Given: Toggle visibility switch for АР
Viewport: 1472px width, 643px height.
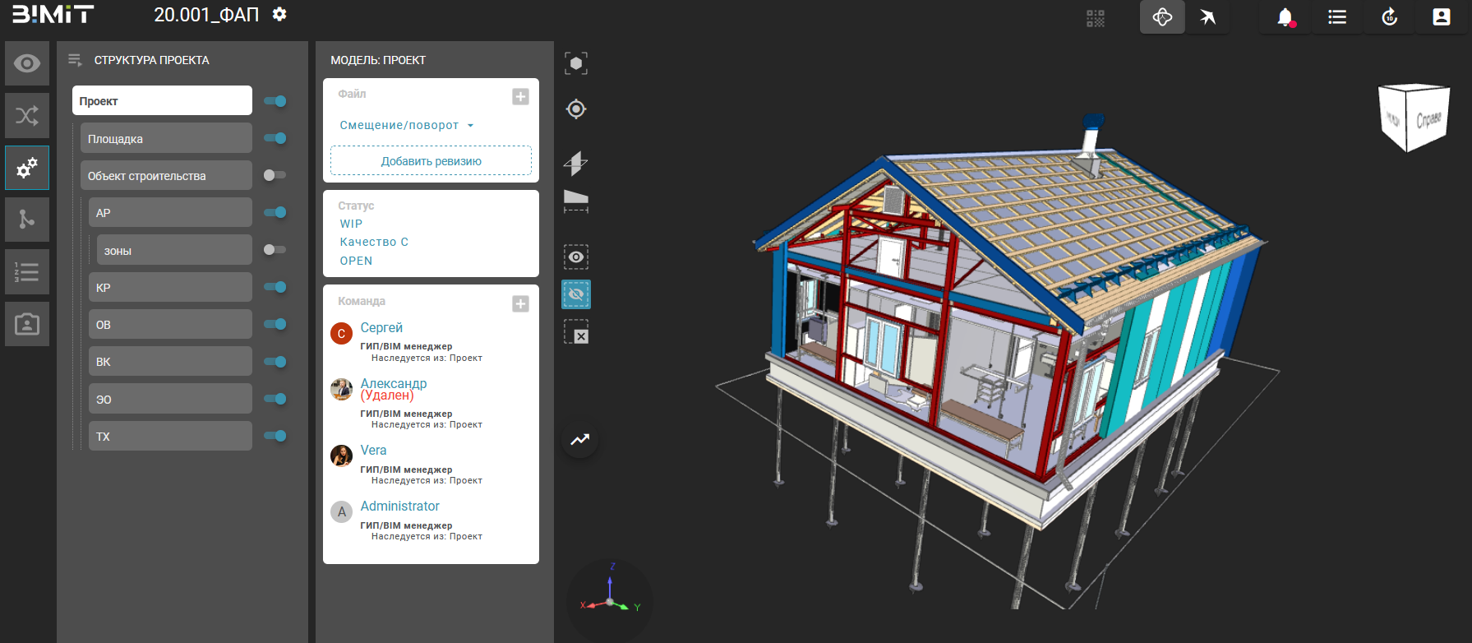Looking at the screenshot, I should (275, 212).
